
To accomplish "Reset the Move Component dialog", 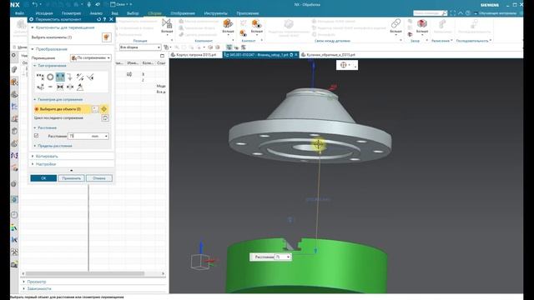I will [98, 19].
